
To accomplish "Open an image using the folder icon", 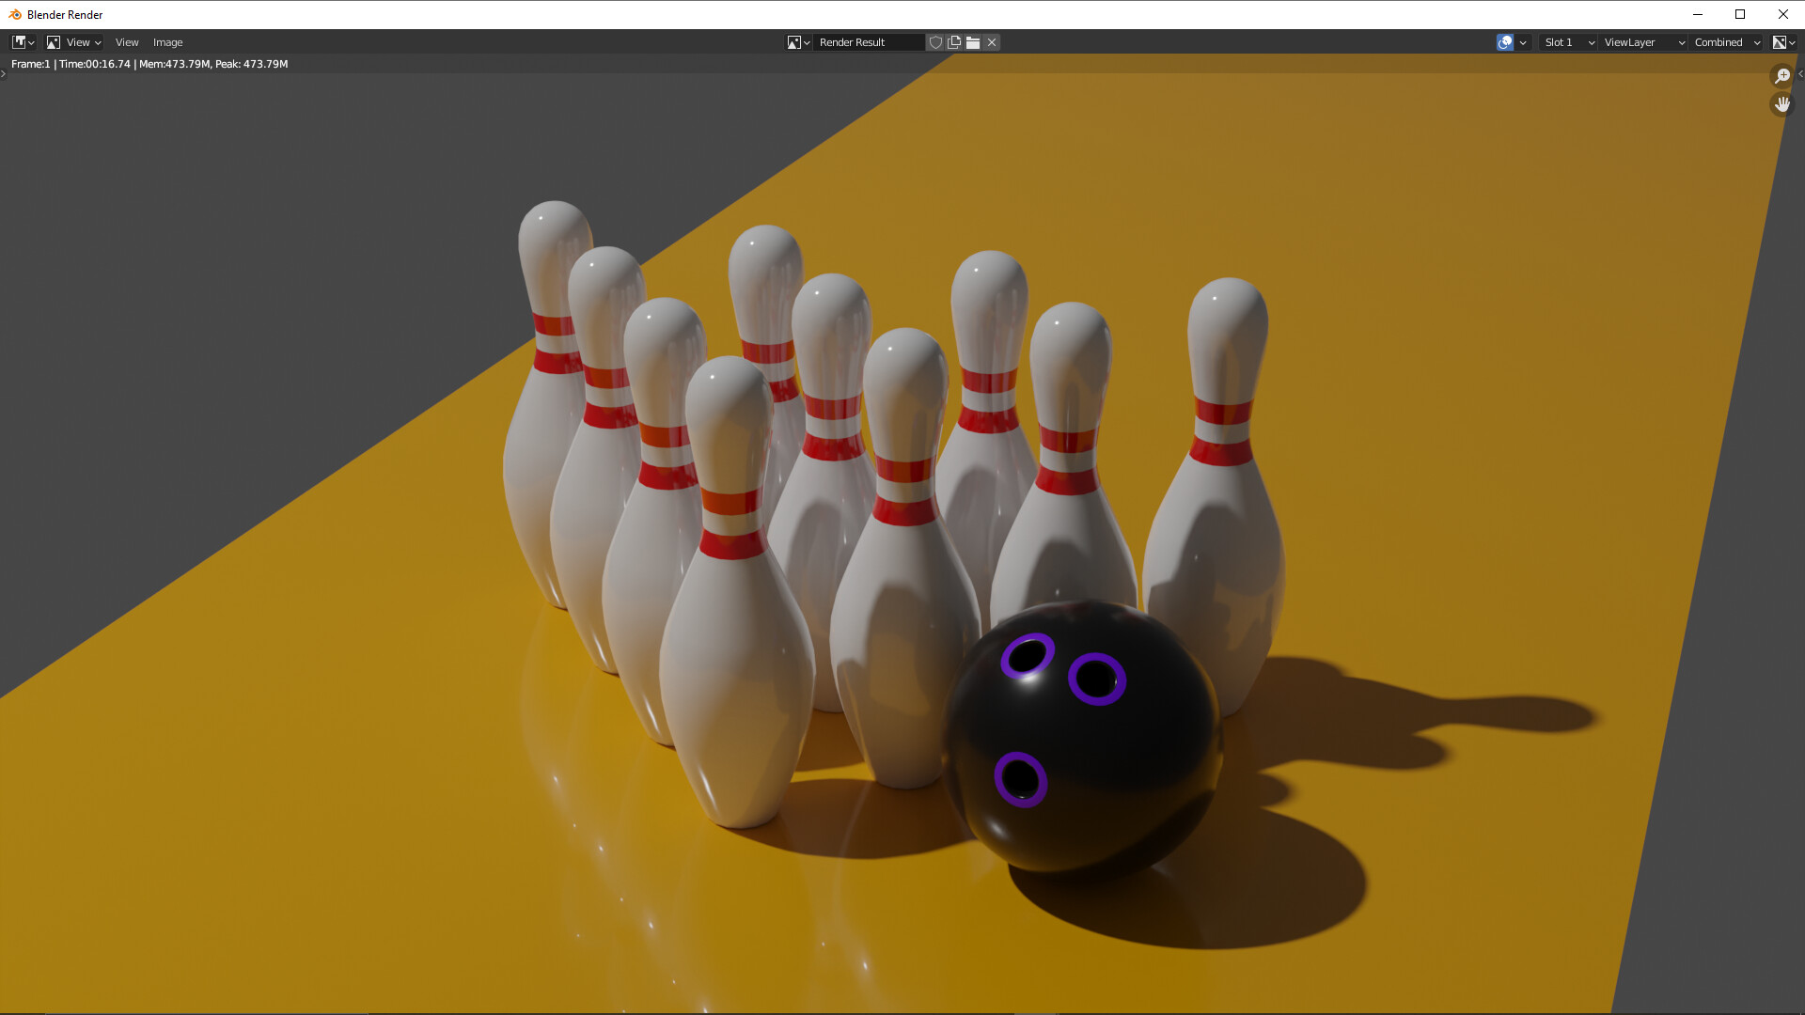I will pos(973,42).
